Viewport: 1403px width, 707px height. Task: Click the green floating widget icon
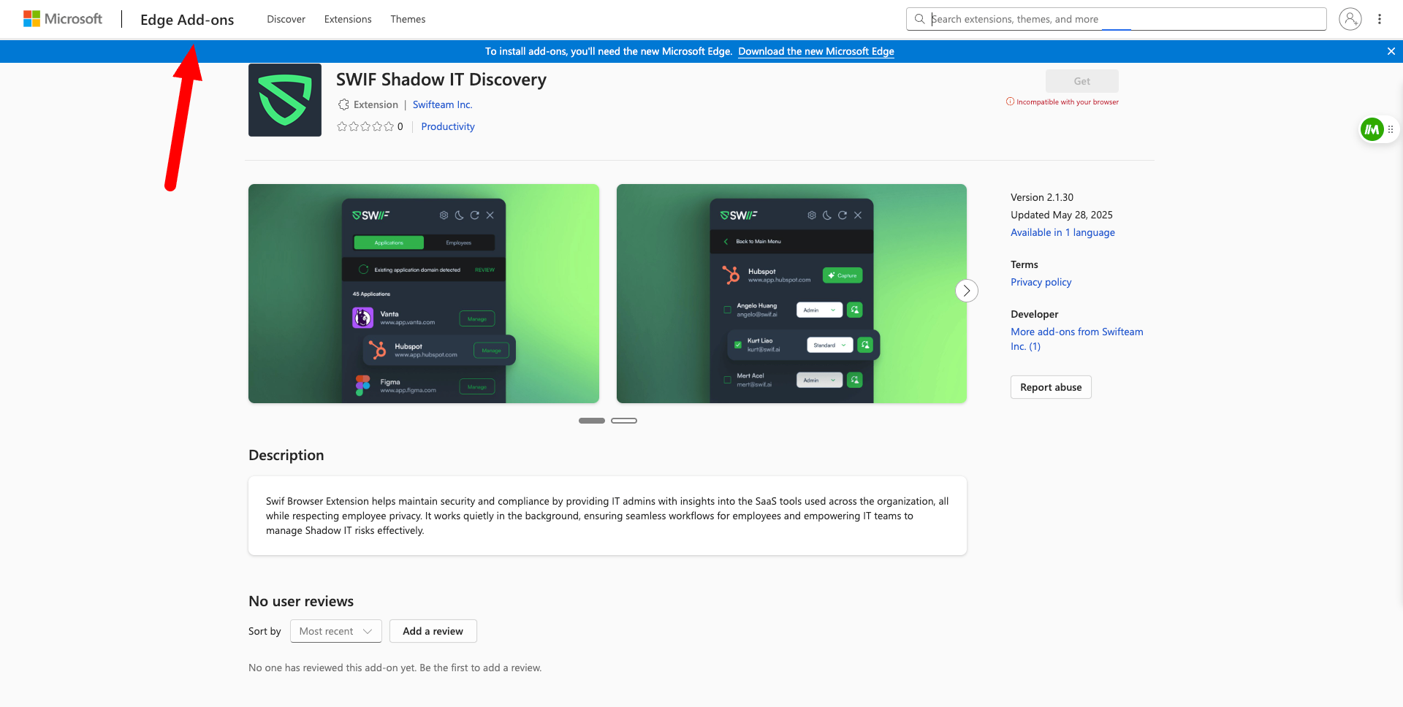coord(1372,130)
